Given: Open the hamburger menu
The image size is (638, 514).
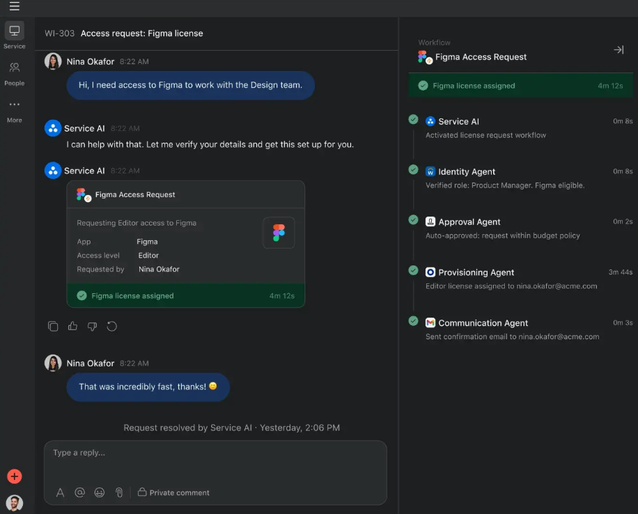Looking at the screenshot, I should [14, 6].
